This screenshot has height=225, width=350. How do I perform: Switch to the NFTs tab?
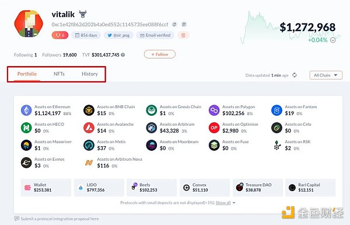click(59, 74)
